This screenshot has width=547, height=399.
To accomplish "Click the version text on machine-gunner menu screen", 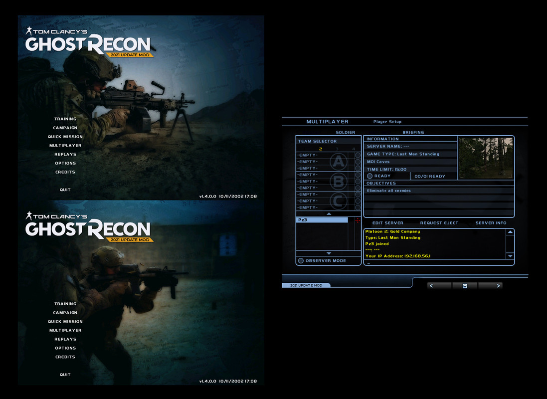I will pyautogui.click(x=228, y=196).
